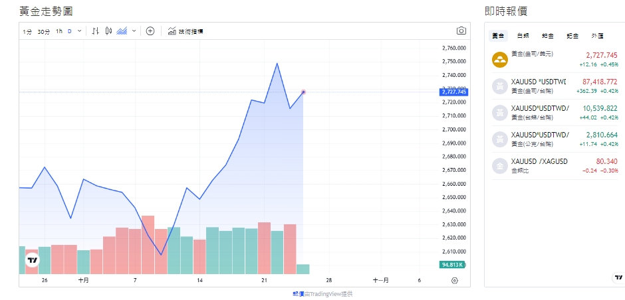Click the gold bars icon for 黃金(盎司/美元)
Image resolution: width=625 pixels, height=300 pixels.
coord(500,60)
